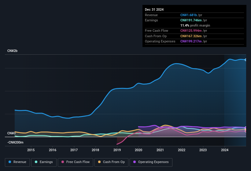Image resolution: width=251 pixels, height=171 pixels.
Task: Click the -CN¥200m y-axis label
Action: click(x=15, y=143)
